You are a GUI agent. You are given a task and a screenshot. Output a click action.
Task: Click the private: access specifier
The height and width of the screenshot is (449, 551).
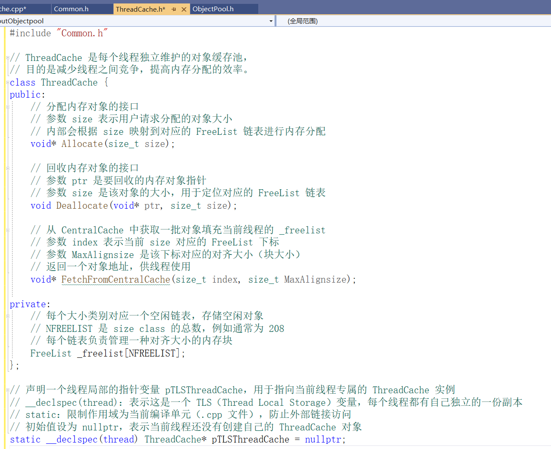30,305
